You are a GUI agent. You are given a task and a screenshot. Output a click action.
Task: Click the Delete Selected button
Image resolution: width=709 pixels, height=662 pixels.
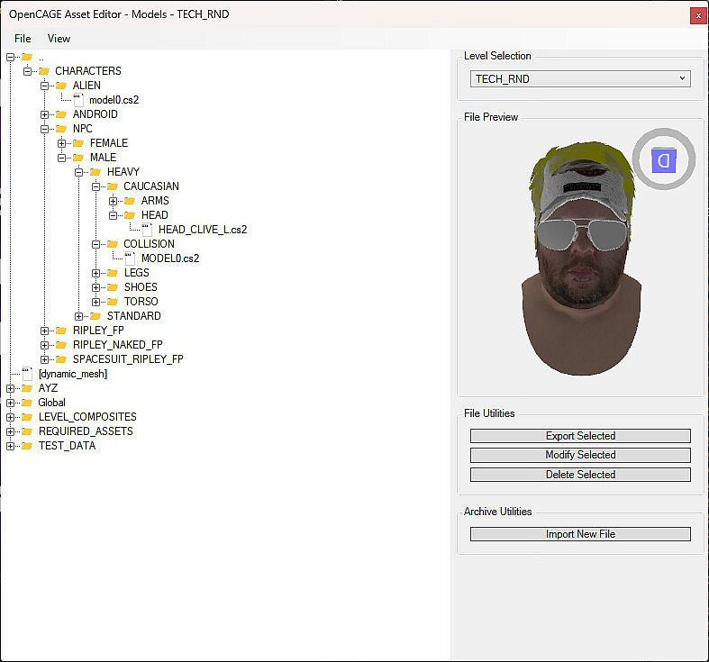coord(580,475)
